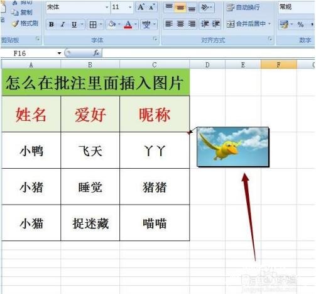Open the Name Box dropdown arrow
Screen dimensions: 316x294
point(59,54)
